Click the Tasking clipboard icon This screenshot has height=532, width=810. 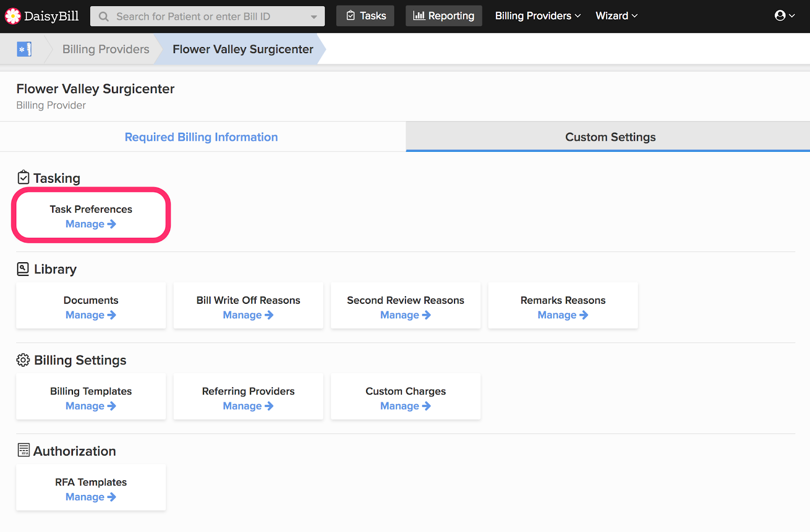click(x=23, y=178)
